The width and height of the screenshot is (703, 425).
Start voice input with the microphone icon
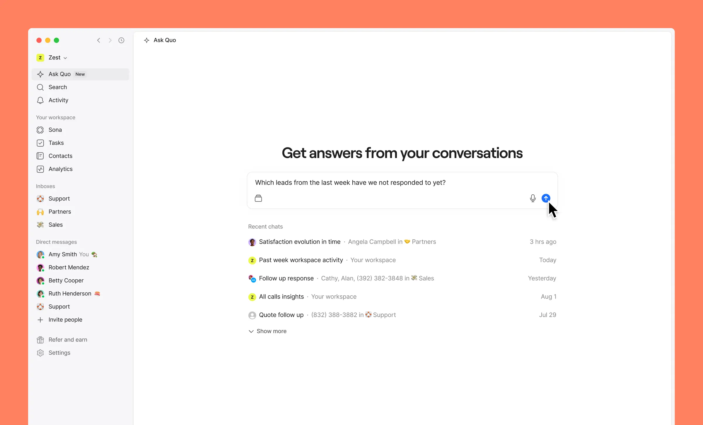click(533, 198)
